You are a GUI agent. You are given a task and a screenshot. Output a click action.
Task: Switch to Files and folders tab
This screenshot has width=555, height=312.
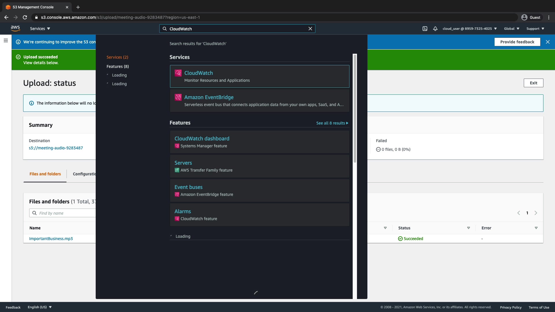pos(45,174)
